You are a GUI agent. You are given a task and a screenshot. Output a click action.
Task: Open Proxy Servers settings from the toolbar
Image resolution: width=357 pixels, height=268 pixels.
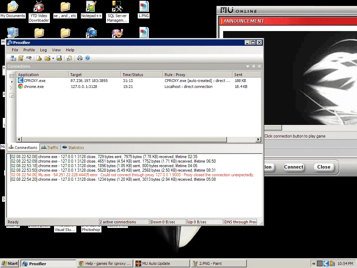[13, 58]
